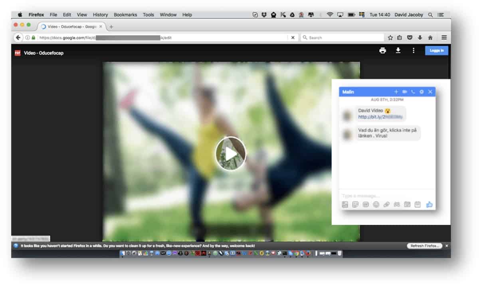Open the History menu
Screen dimensions: 479x286
tap(101, 15)
